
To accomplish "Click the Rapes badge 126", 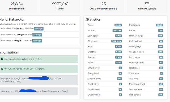I will [160, 31].
